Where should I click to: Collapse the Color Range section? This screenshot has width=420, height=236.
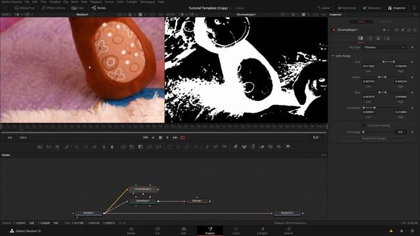point(333,56)
